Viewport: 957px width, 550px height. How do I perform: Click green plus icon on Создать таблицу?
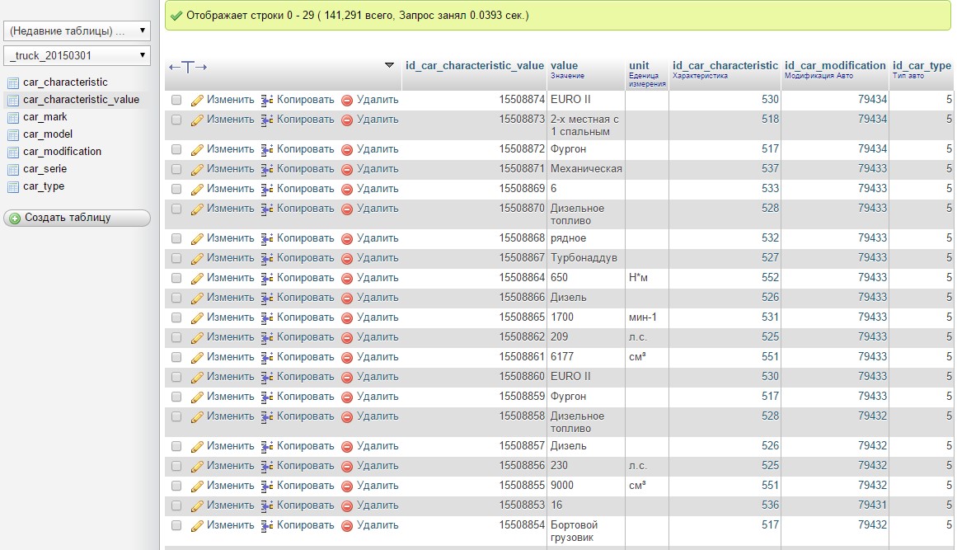tap(15, 218)
